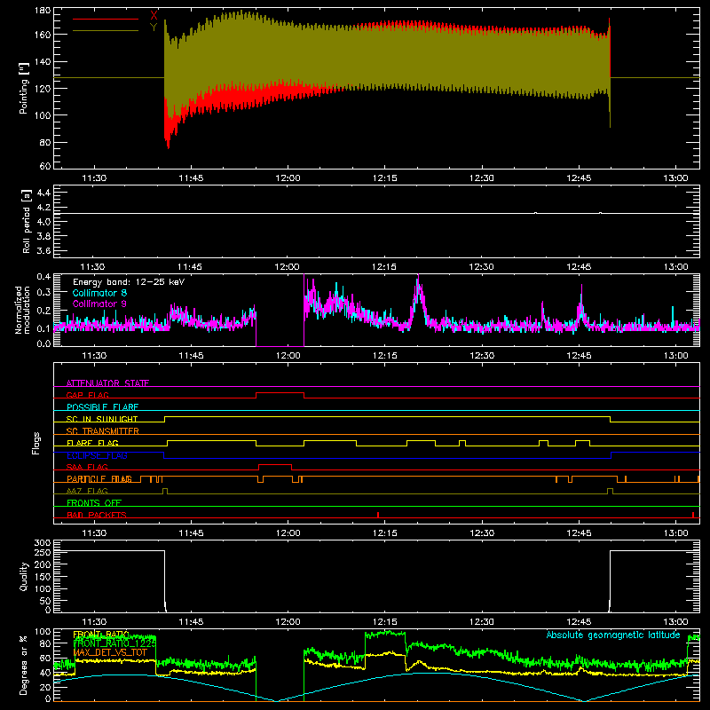This screenshot has height=710, width=710.
Task: Click the FRONT_RATIO_1225 legend label
Action: point(114,643)
